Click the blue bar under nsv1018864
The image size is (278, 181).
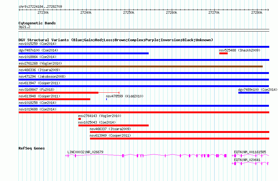(x=144, y=60)
